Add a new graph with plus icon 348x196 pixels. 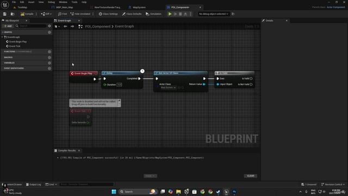click(x=49, y=32)
